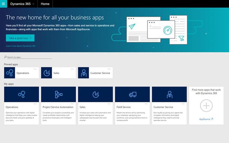Click Customer Service title in My apps card
The width and height of the screenshot is (229, 143).
(x=163, y=107)
